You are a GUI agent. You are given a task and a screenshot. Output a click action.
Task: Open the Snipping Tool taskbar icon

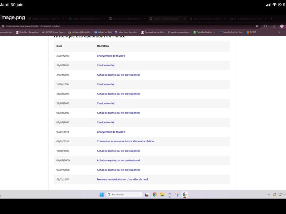177,194
